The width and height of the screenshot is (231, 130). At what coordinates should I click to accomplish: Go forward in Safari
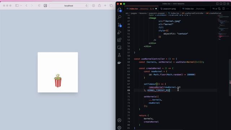32,6
